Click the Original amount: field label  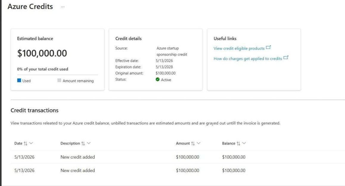tap(129, 73)
